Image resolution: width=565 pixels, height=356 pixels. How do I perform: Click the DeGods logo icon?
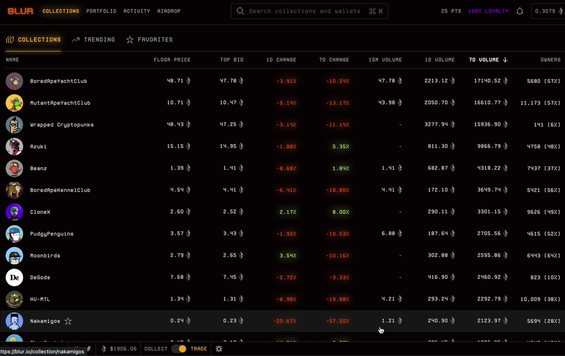[14, 277]
